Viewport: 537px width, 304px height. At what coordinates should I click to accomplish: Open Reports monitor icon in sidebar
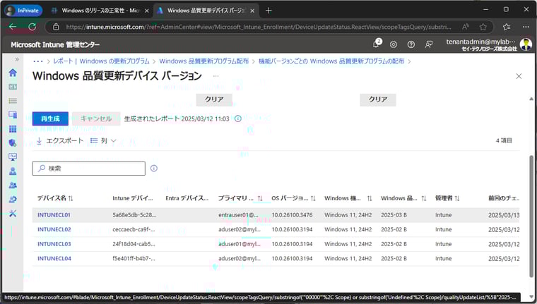[x=13, y=157]
